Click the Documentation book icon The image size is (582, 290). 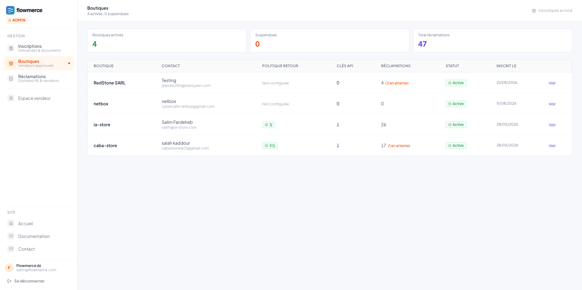tap(11, 236)
